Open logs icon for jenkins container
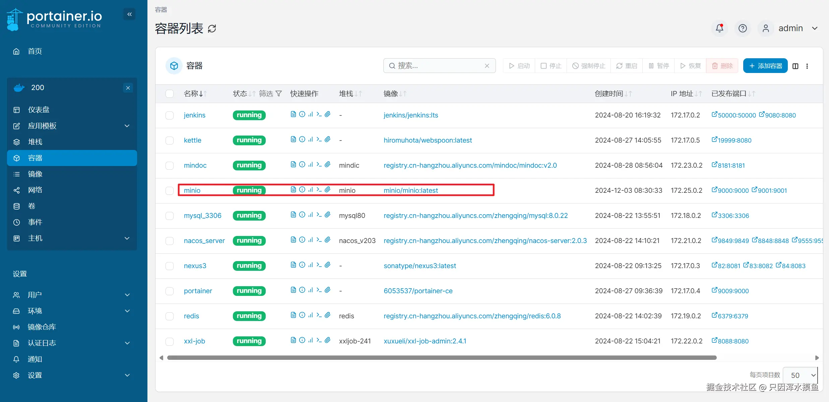The image size is (829, 402). [293, 114]
